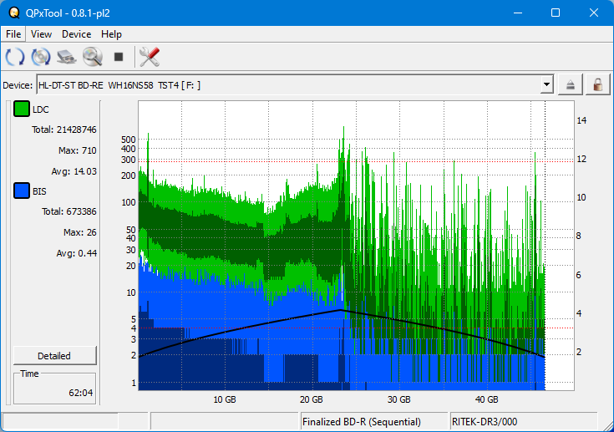Click the green LDC color swatch
614x432 pixels.
click(x=22, y=109)
